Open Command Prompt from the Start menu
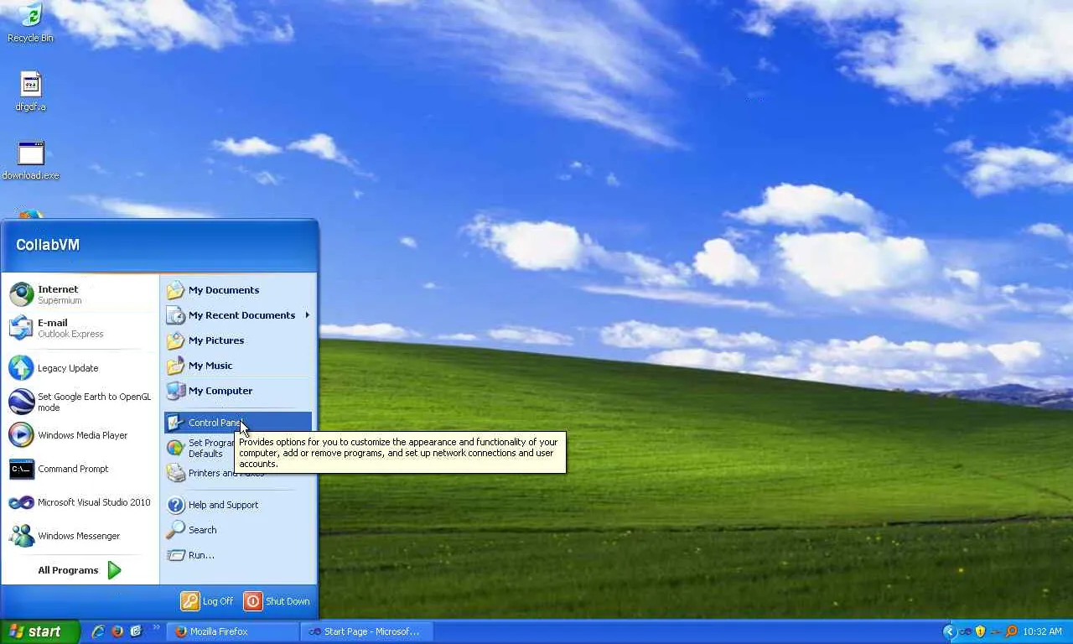The height and width of the screenshot is (644, 1073). [x=80, y=469]
